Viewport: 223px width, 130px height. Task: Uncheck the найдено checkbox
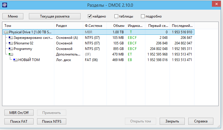tap(90, 16)
